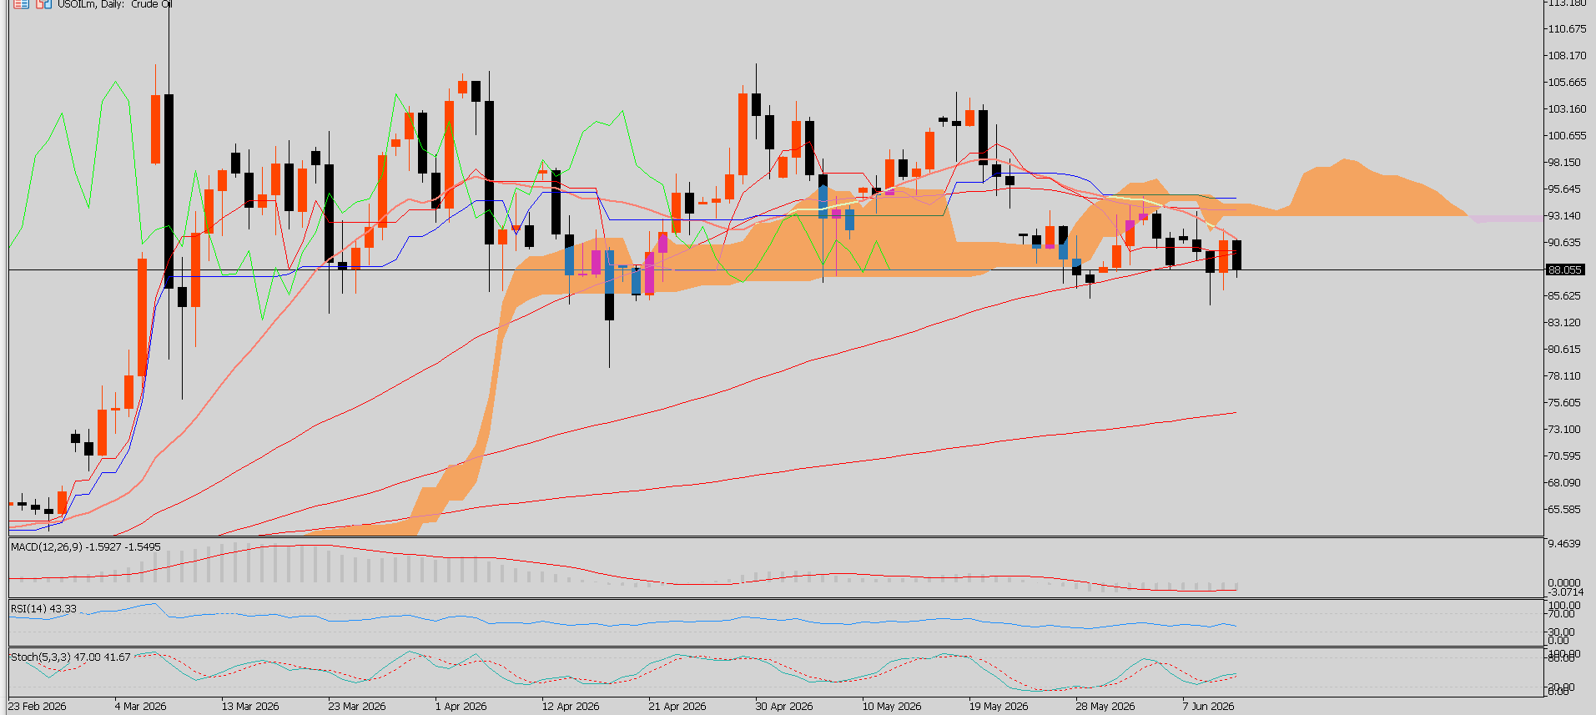
Task: Click the MACD scale value -3.0714
Action: [x=1566, y=592]
